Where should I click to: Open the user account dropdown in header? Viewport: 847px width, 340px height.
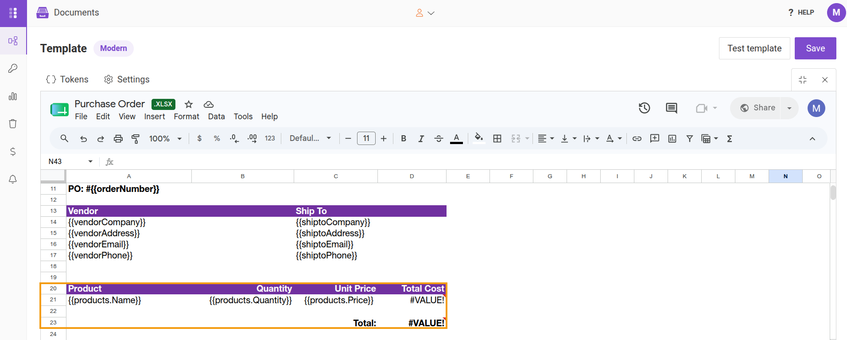tap(425, 13)
